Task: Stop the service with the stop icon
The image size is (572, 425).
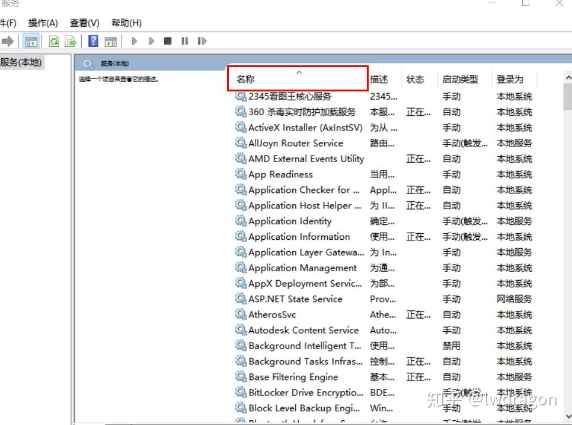Action: [x=167, y=41]
